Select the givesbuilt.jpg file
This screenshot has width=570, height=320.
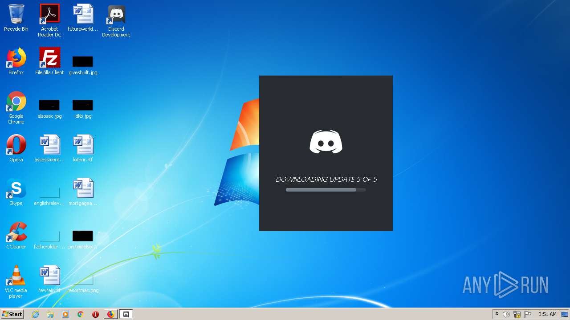pyautogui.click(x=83, y=65)
